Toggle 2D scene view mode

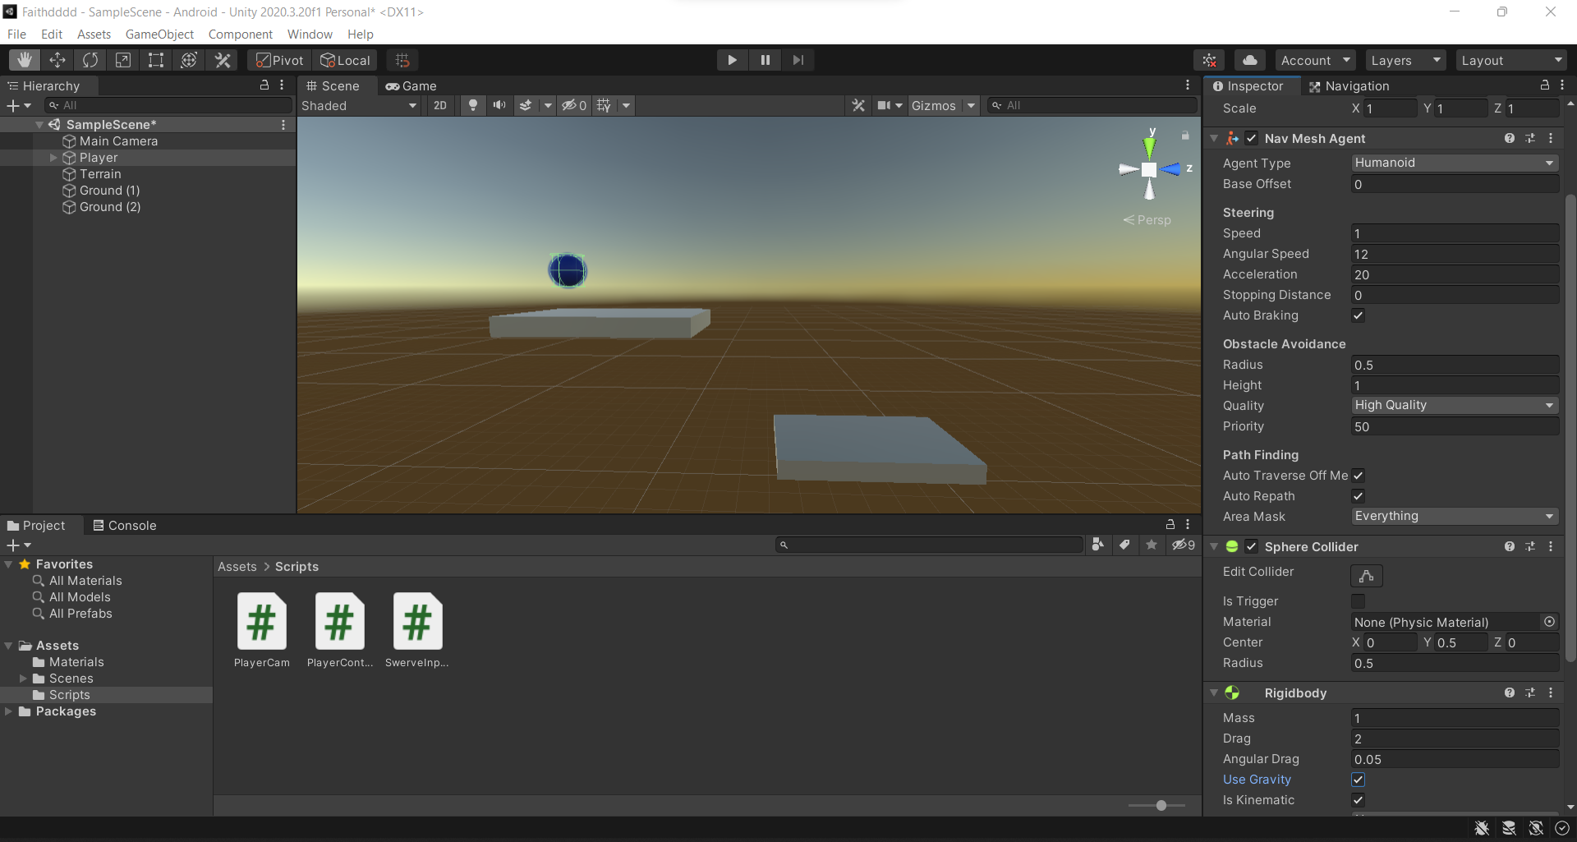coord(440,105)
